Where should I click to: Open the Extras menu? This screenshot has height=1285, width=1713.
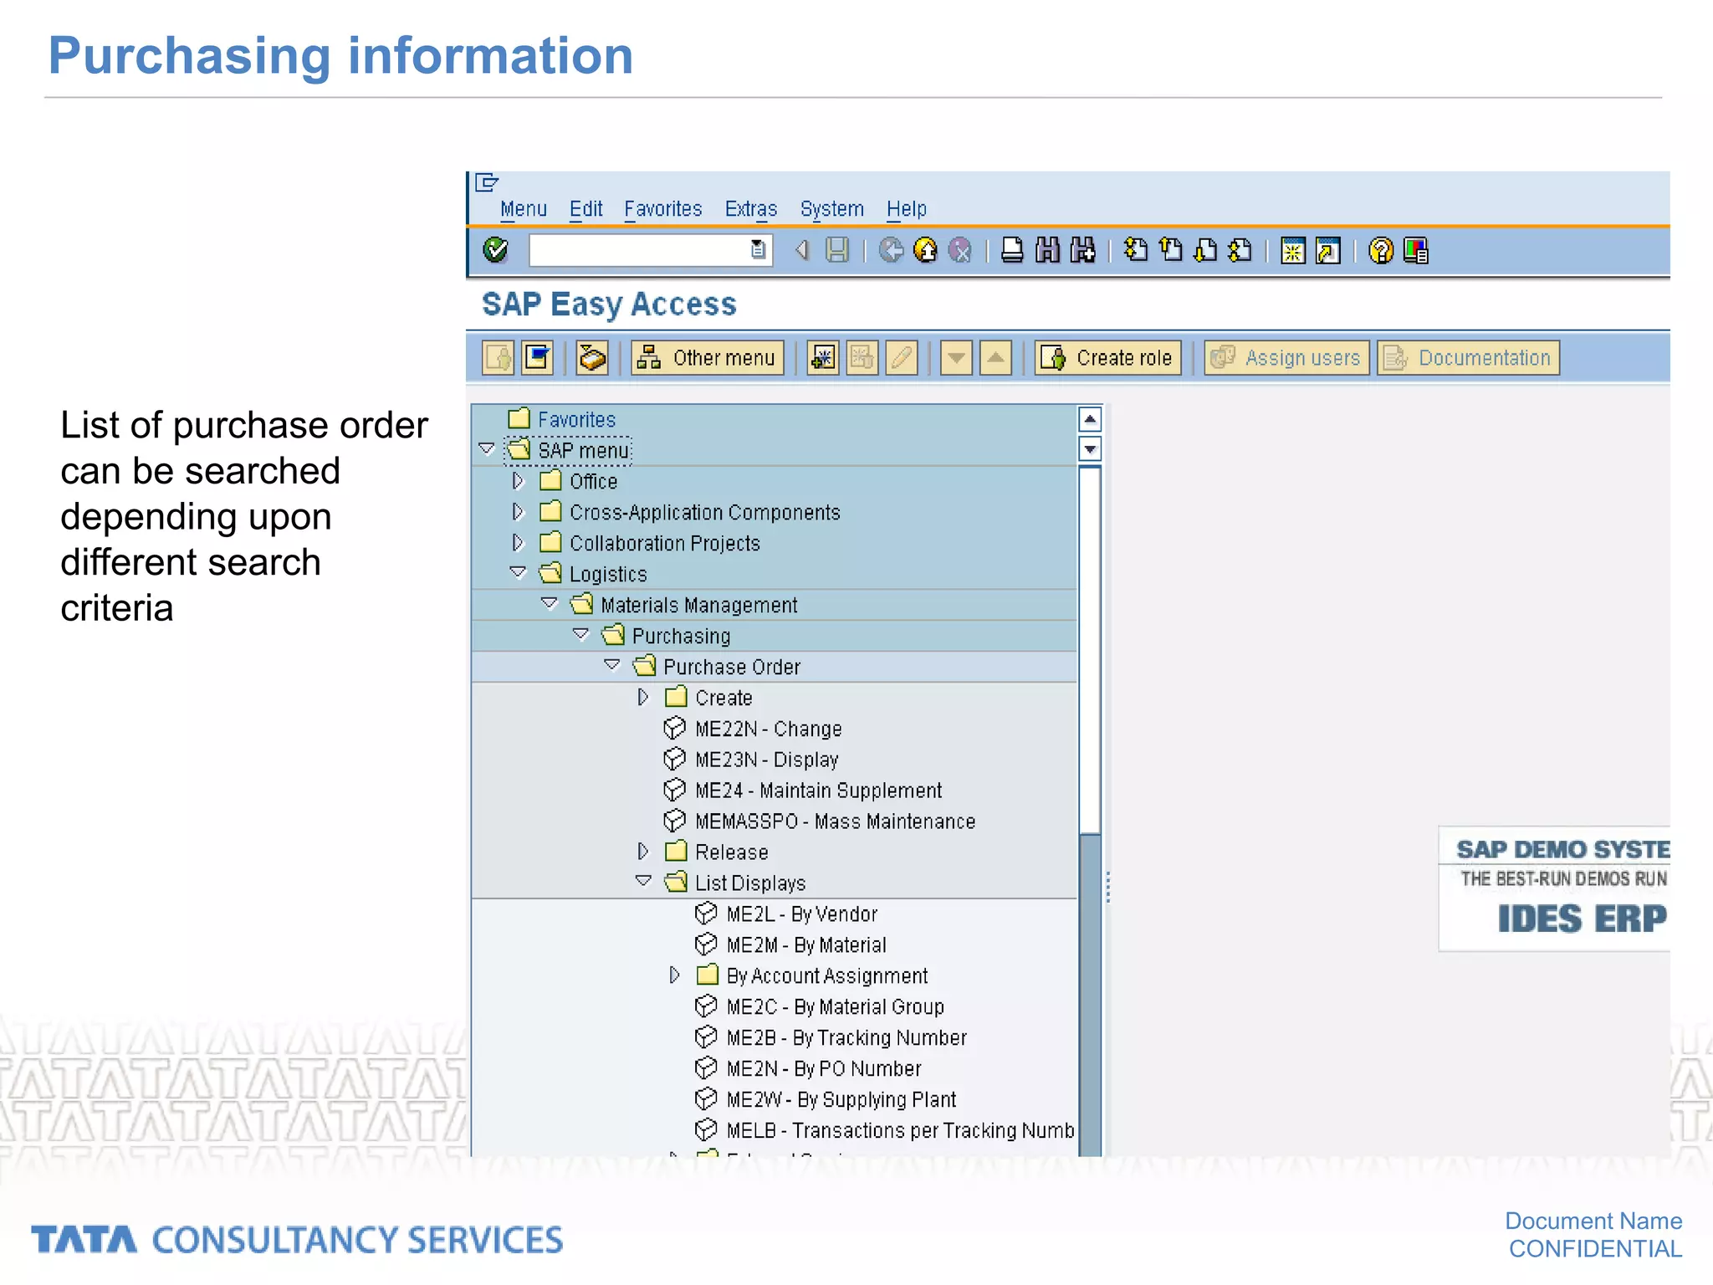click(750, 209)
